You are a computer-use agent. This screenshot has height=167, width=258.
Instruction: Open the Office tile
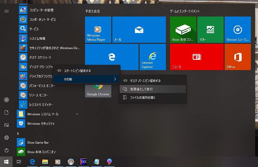click(238, 57)
